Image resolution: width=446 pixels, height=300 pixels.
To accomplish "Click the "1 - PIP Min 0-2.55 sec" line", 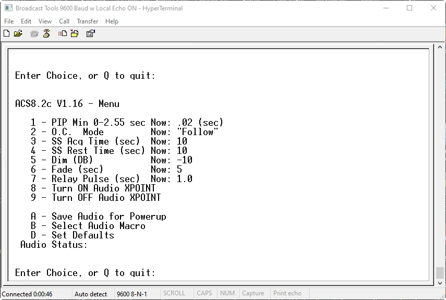I will pyautogui.click(x=127, y=122).
